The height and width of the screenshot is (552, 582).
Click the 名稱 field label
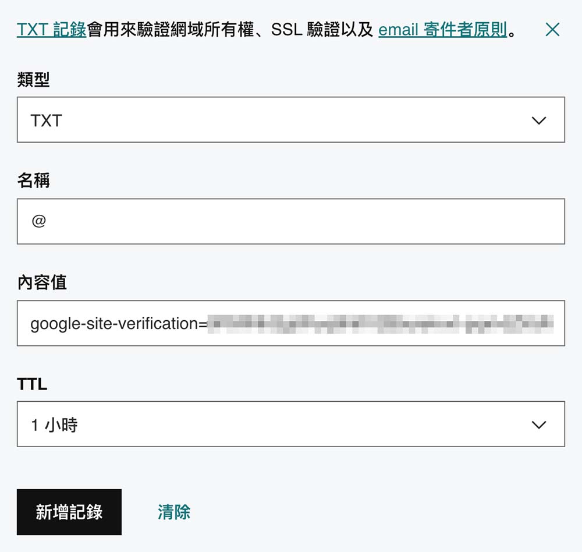coord(33,181)
